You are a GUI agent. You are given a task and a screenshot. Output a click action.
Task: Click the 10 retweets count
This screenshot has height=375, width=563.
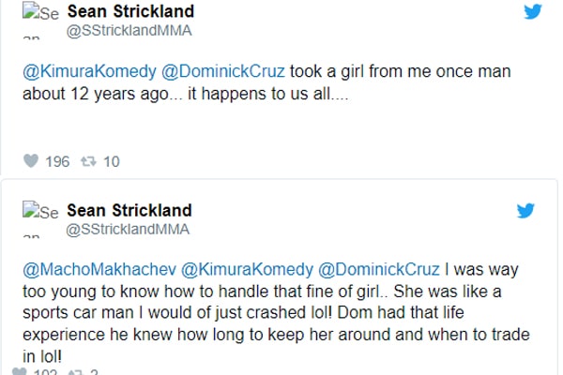point(111,161)
